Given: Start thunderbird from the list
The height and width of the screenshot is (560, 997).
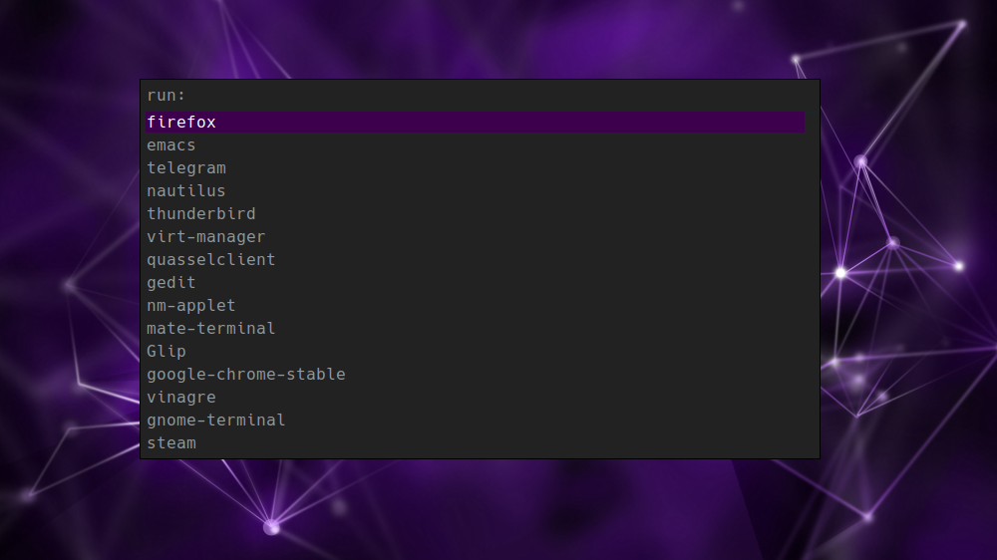Looking at the screenshot, I should (x=201, y=214).
